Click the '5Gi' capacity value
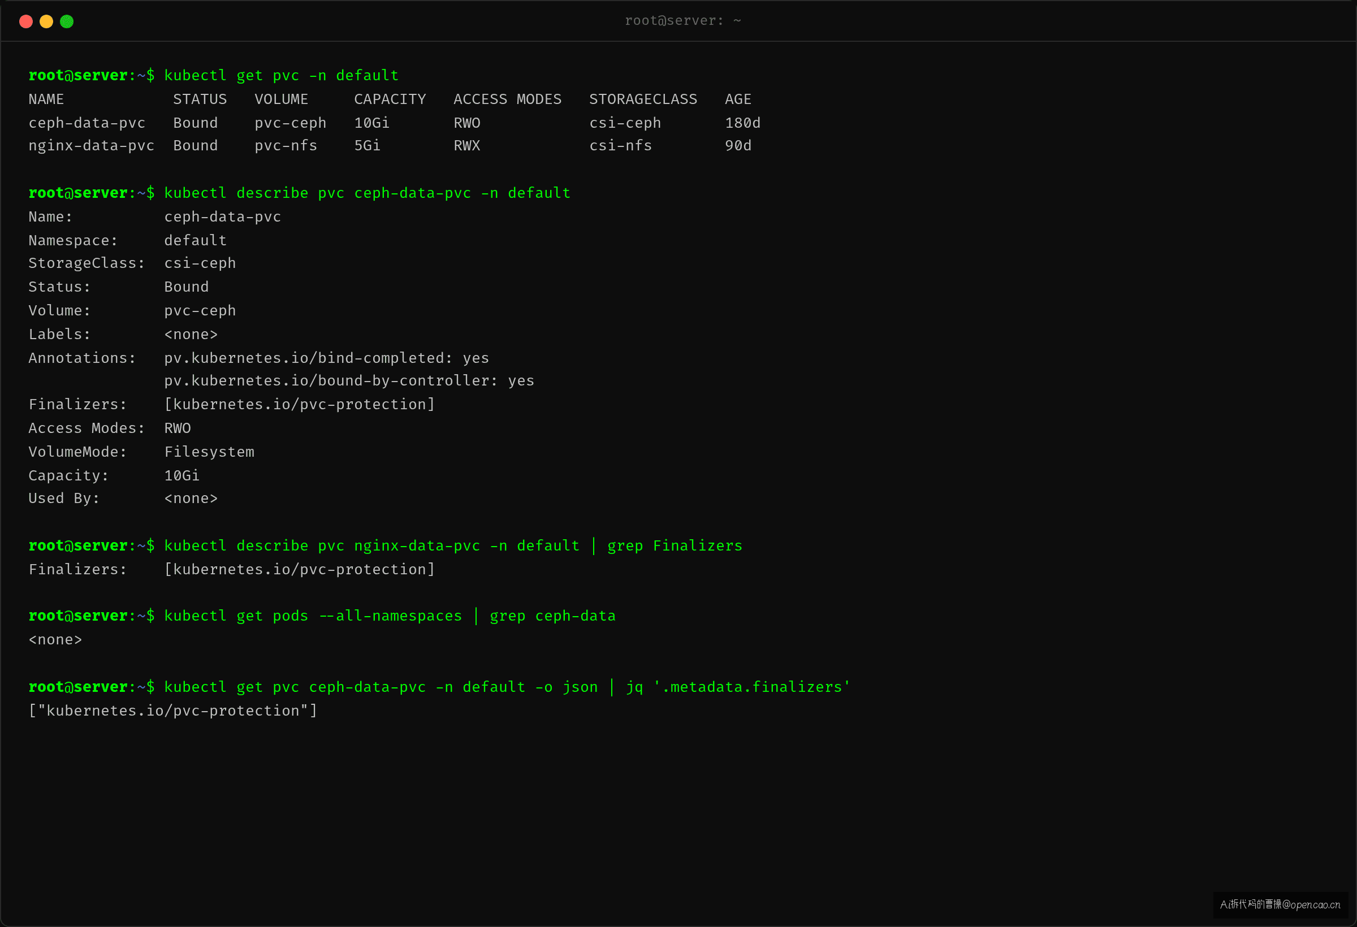 pos(368,146)
